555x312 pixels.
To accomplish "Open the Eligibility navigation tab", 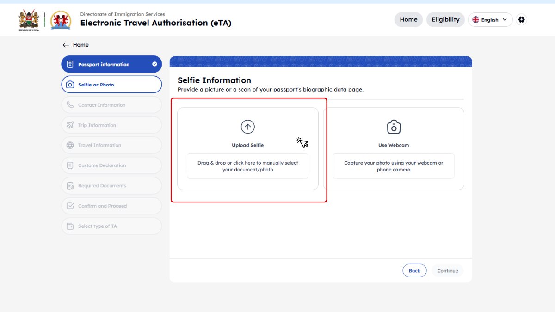I will coord(445,20).
